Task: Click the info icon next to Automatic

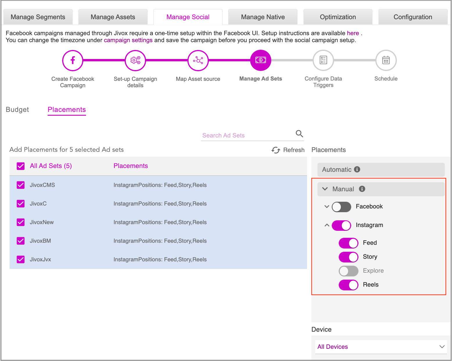Action: pyautogui.click(x=357, y=169)
